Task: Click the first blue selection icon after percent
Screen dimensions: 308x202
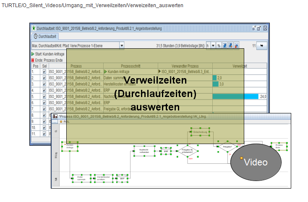Action: [225, 46]
